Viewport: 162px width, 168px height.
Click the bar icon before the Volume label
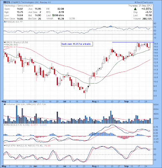pyautogui.click(x=5, y=104)
